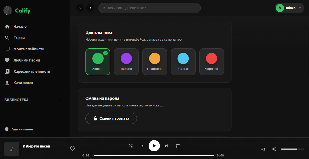Open the queue list icon
309x159 pixels.
pos(263,149)
